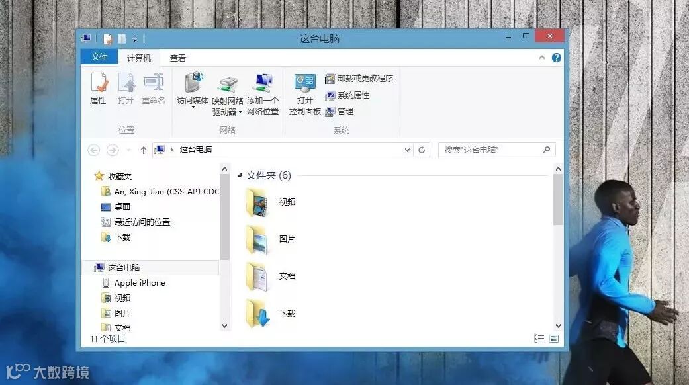Collapse the ribbon with the chevron
This screenshot has width=689, height=385.
click(x=542, y=58)
